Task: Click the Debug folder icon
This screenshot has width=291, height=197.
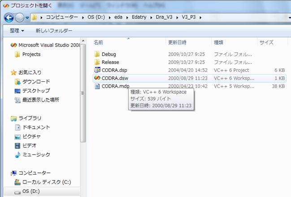Action: tap(97, 54)
